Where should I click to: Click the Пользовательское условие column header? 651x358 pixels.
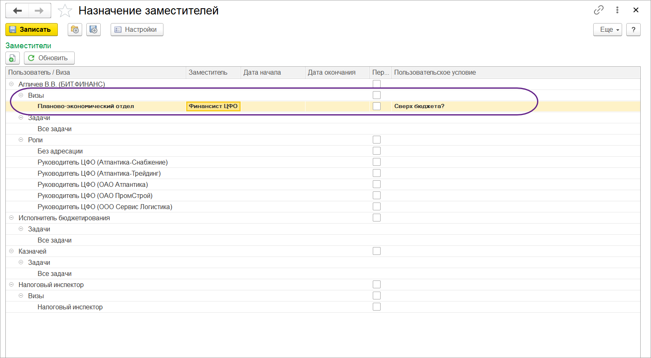coord(516,73)
